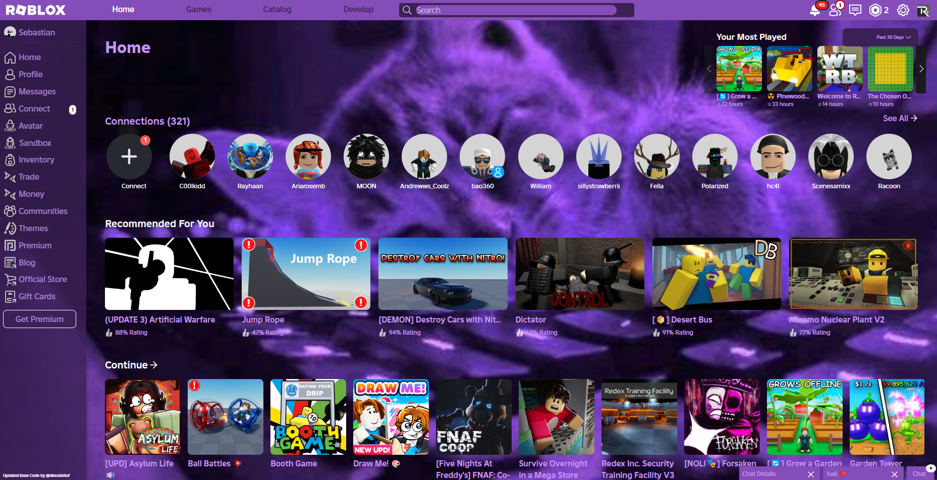Open the FNAF Coop game thumbnail
The width and height of the screenshot is (937, 480).
474,417
